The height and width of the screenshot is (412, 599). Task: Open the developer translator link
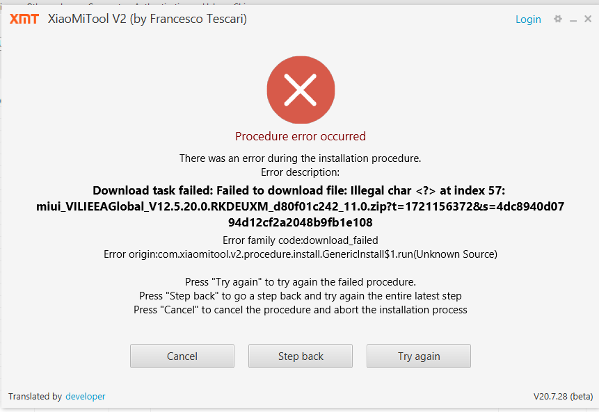coord(86,397)
